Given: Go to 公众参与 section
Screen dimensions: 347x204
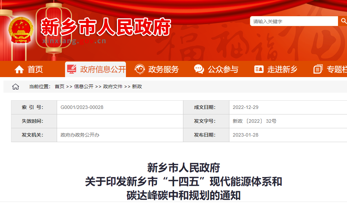Looking at the screenshot, I should 223,69.
